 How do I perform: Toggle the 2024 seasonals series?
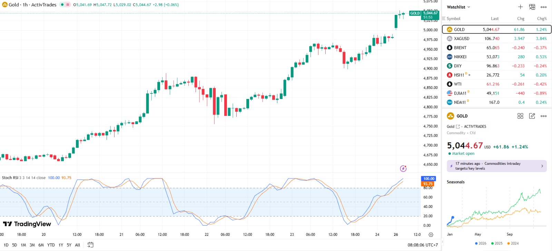click(x=513, y=243)
